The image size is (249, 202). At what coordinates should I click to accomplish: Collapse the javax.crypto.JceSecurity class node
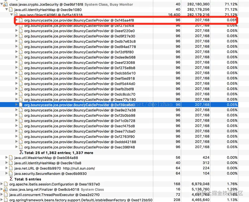2,4
